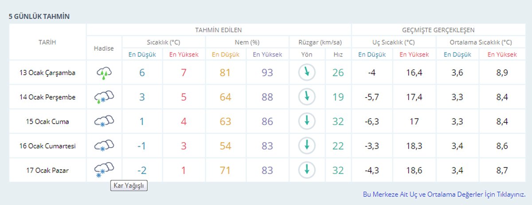The width and height of the screenshot is (532, 205).
Task: Click the 5 GÜNLÜK TAHMİN title
Action: tap(39, 16)
